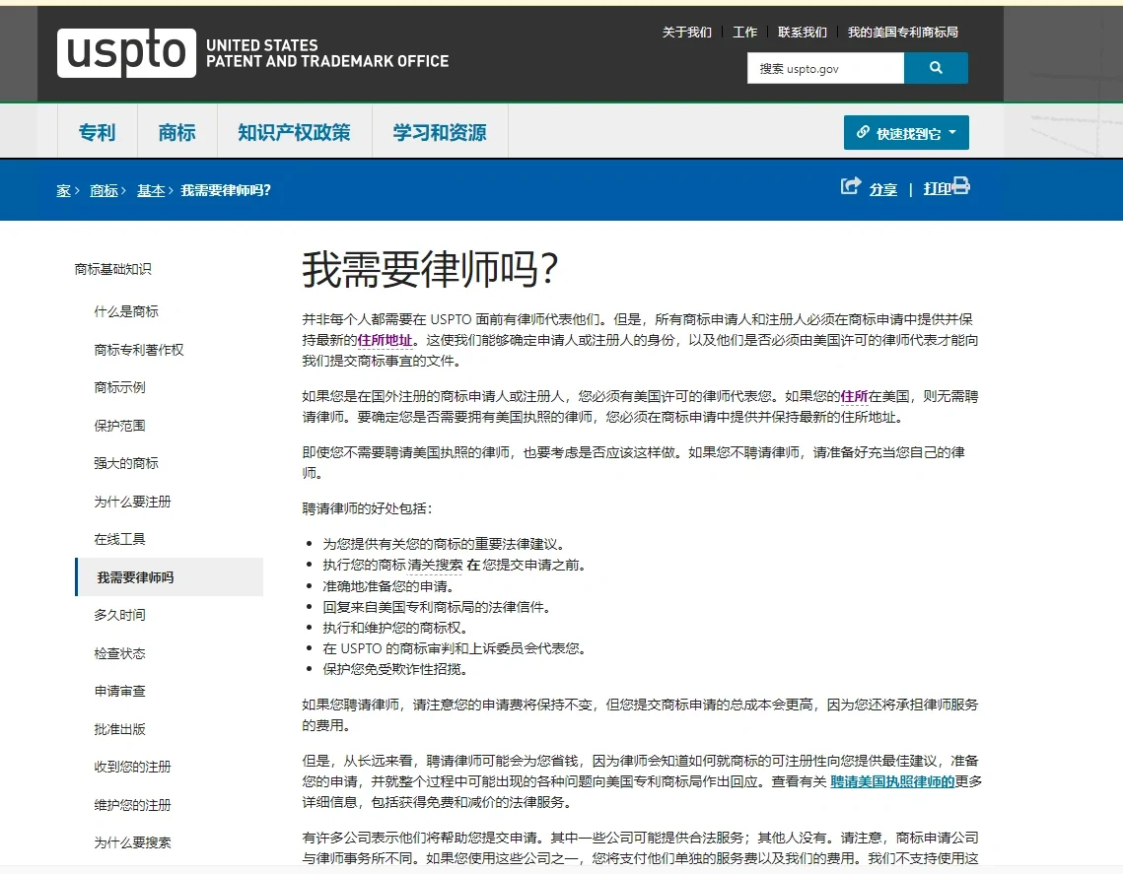Click 我的美国专利商标局 header link
1123x874 pixels.
pos(902,33)
